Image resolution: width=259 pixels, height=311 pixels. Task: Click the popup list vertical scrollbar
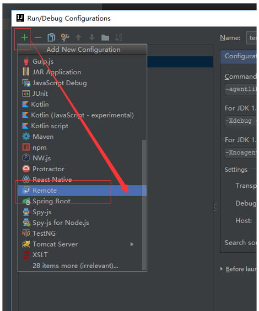pos(144,205)
